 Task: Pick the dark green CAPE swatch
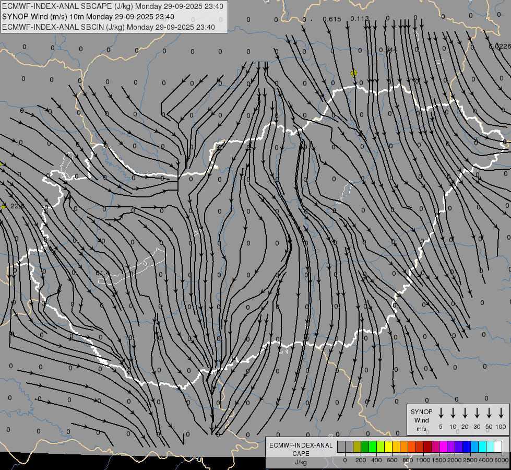tap(365, 446)
